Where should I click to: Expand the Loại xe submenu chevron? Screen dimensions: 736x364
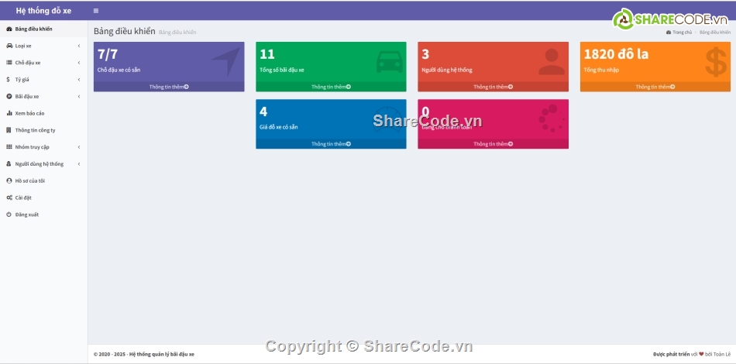(79, 46)
